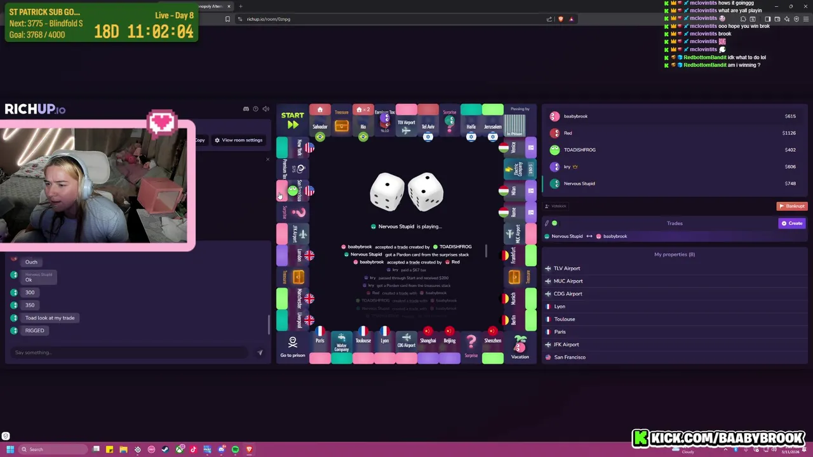This screenshot has width=813, height=457.
Task: Toggle the sound speaker icon
Action: 265,109
